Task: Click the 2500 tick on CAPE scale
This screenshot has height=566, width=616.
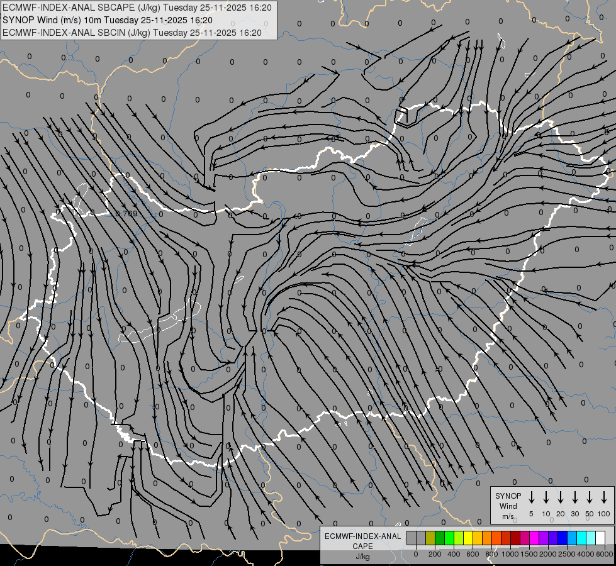Action: (566, 554)
